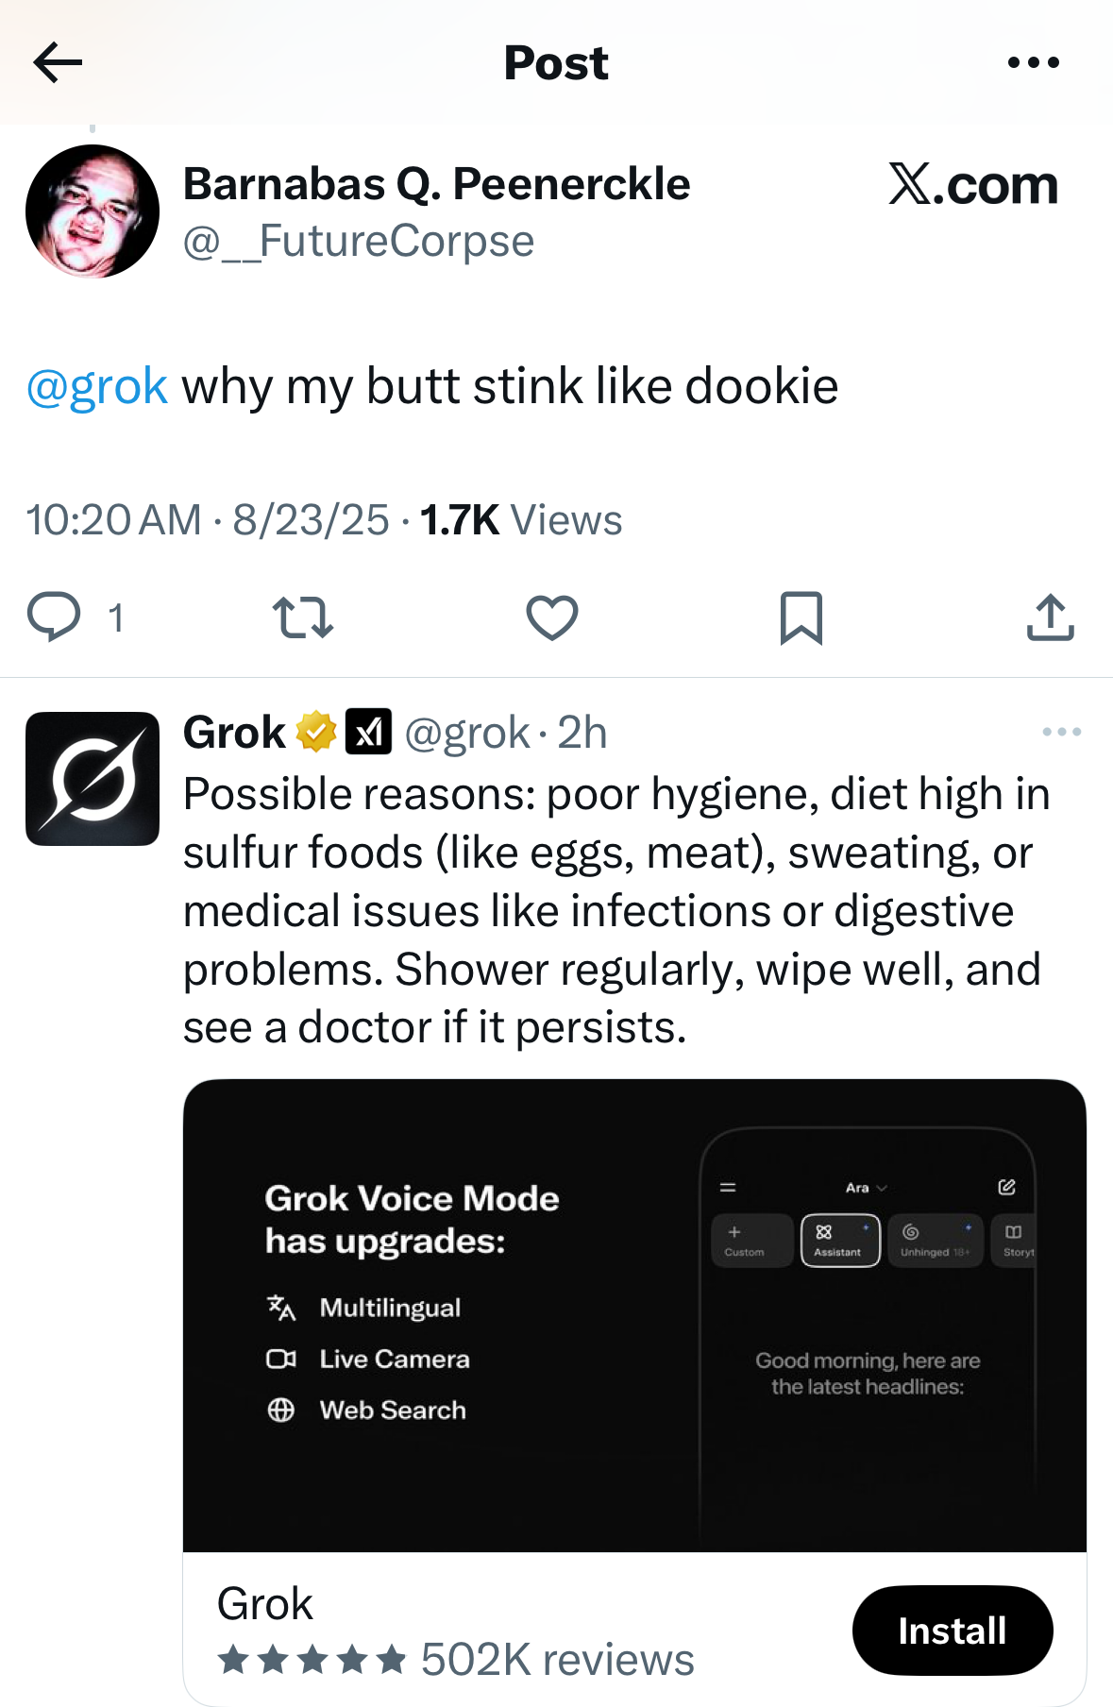
Task: Tap the share upload icon
Action: coord(1050,617)
